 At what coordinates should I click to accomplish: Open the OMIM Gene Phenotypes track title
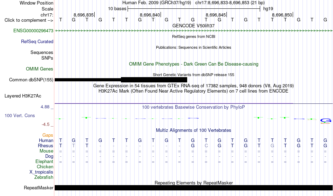coord(193,64)
